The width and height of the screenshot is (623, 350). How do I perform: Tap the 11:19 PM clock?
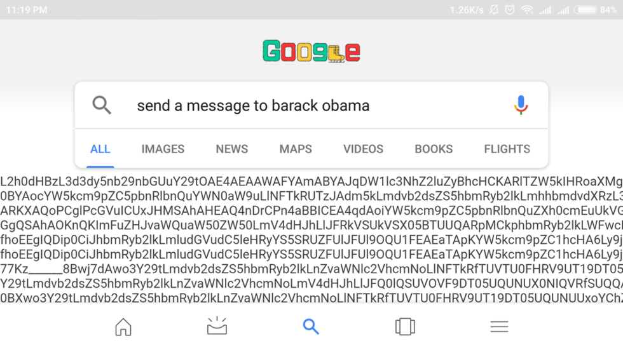point(27,10)
